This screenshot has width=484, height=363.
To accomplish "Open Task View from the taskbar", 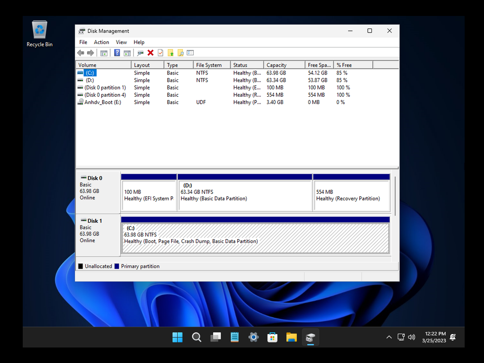I will coord(215,338).
